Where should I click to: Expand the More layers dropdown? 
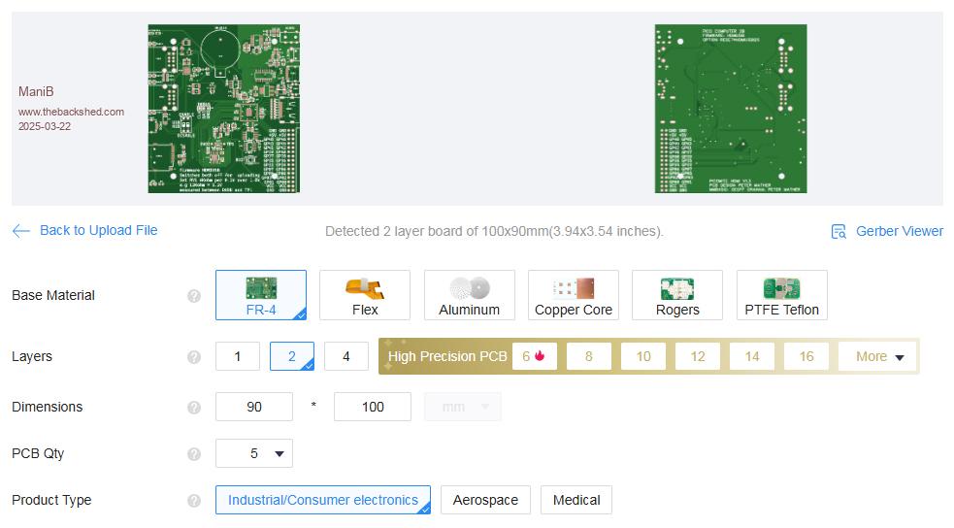point(878,356)
